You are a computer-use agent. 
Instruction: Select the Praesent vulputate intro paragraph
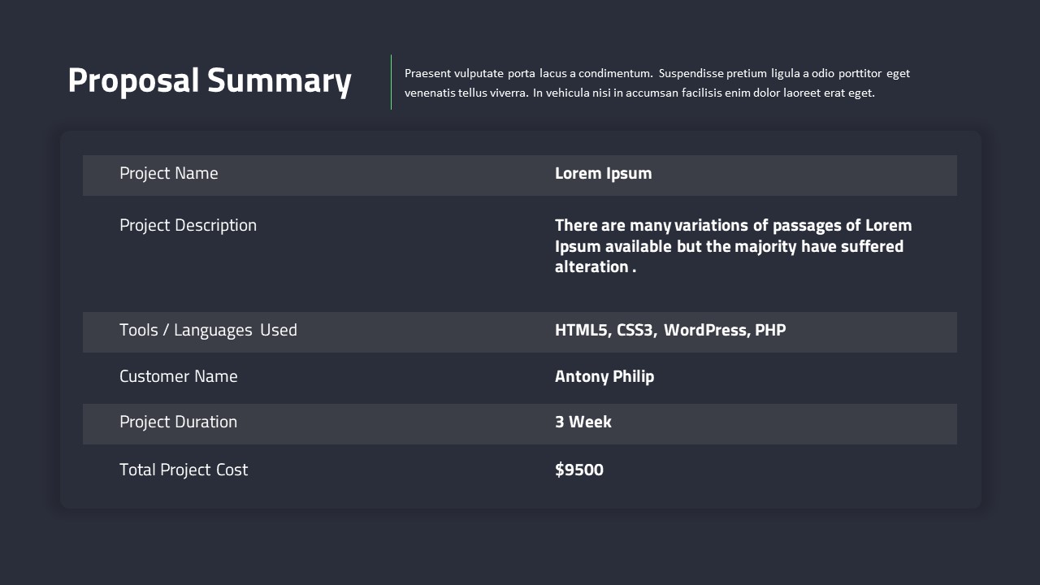656,83
